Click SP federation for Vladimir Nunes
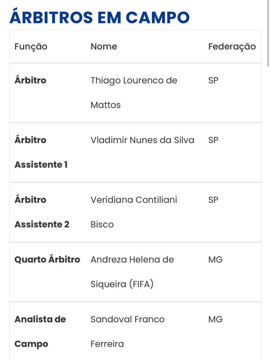The image size is (271, 360). coord(213,140)
